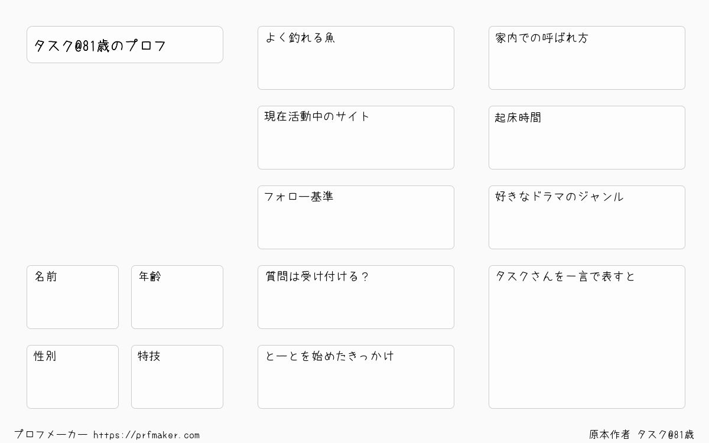Click the 名前 label text
The image size is (709, 443).
45,276
